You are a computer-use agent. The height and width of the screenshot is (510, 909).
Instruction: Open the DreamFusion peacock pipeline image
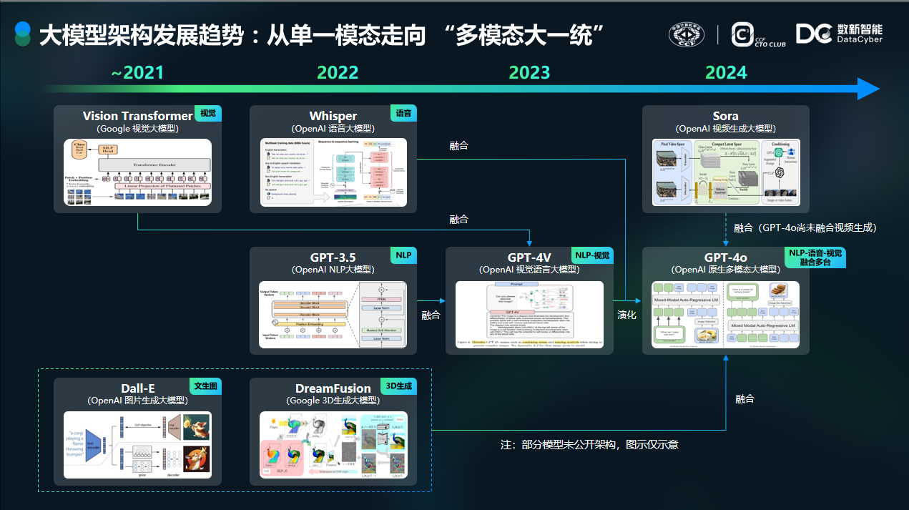coord(333,445)
